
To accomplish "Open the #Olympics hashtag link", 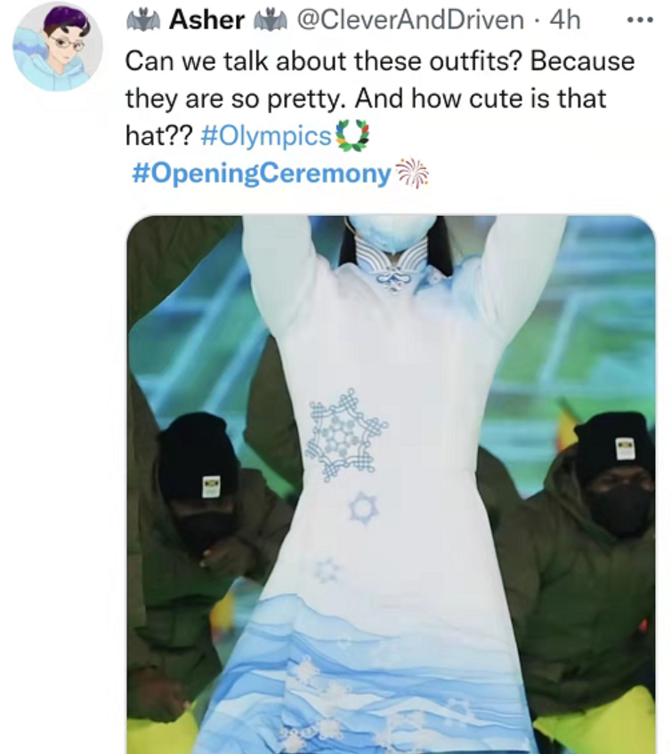I will point(266,136).
